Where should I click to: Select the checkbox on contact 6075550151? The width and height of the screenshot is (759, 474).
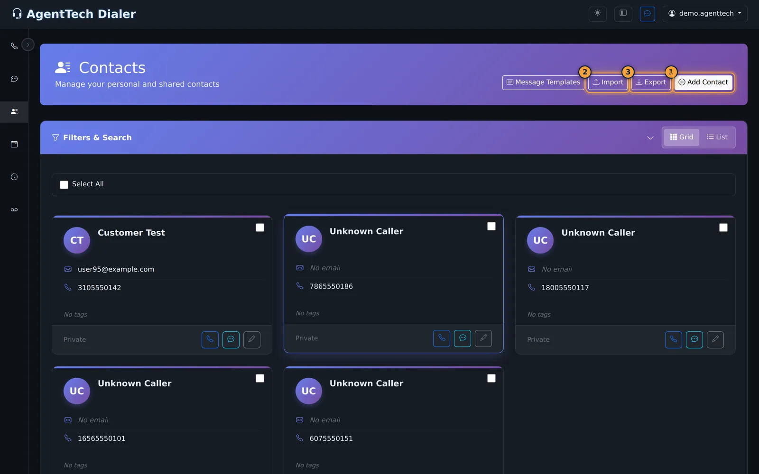coord(491,378)
